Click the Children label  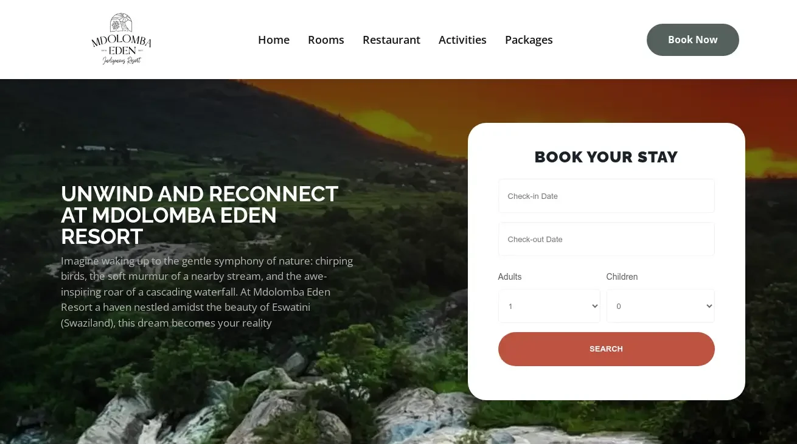(x=622, y=277)
